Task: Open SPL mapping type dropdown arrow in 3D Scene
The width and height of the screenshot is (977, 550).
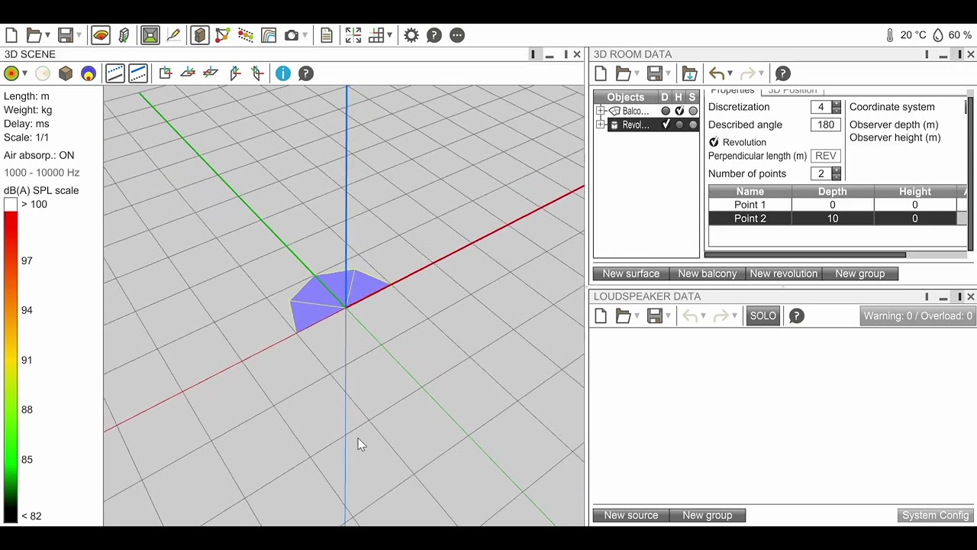Action: point(25,73)
